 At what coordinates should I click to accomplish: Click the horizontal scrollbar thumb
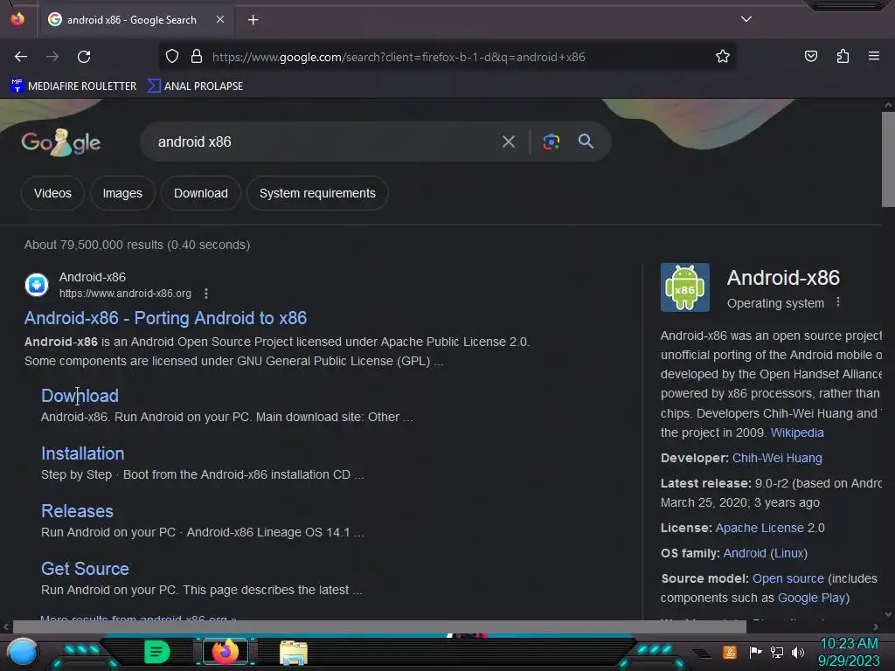(379, 626)
